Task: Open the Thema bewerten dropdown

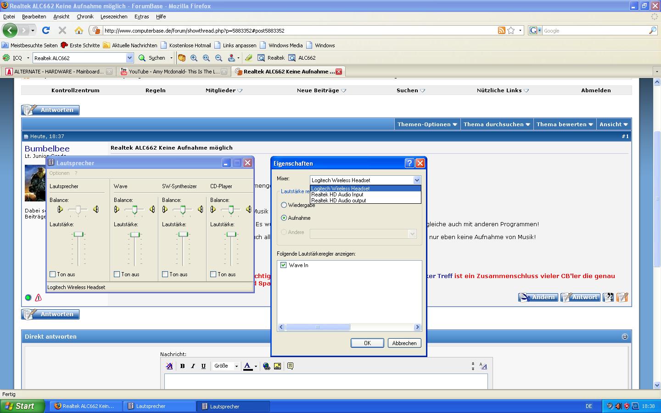Action: (565, 124)
